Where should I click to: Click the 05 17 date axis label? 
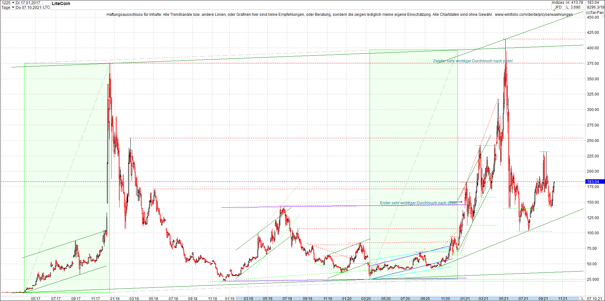pyautogui.click(x=36, y=298)
